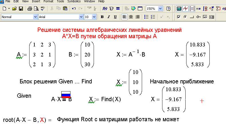Undo the last action

[x=74, y=9]
